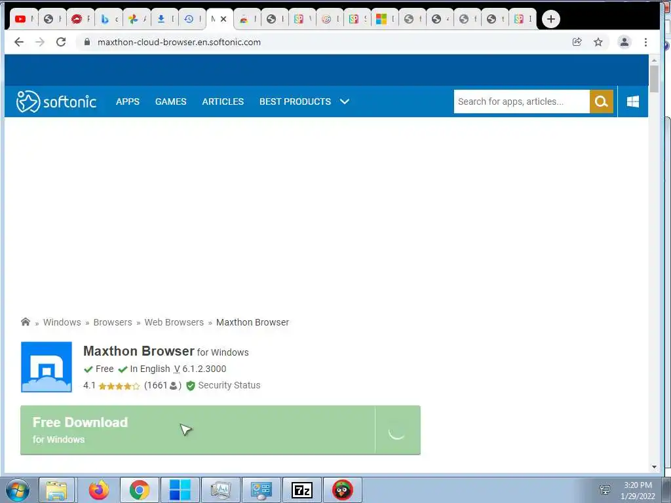Screen dimensions: 671x503
Task: Open the Windows Start menu
Action: coord(17,490)
